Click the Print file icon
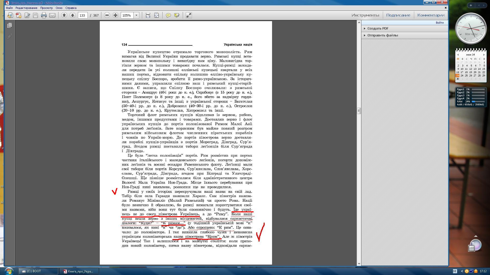Screen dimensions: 490x275 (x=44, y=15)
